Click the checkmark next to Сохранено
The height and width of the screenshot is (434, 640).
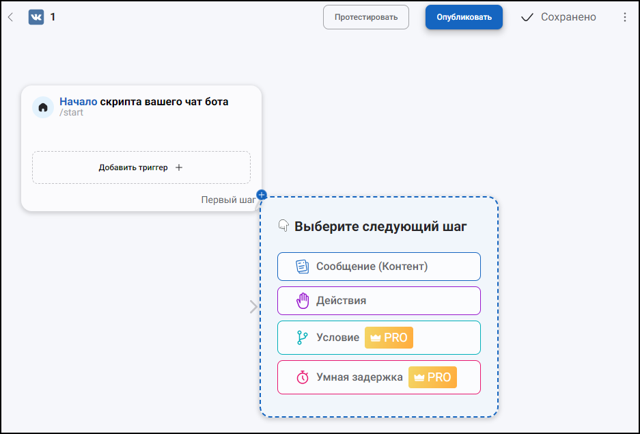(527, 17)
